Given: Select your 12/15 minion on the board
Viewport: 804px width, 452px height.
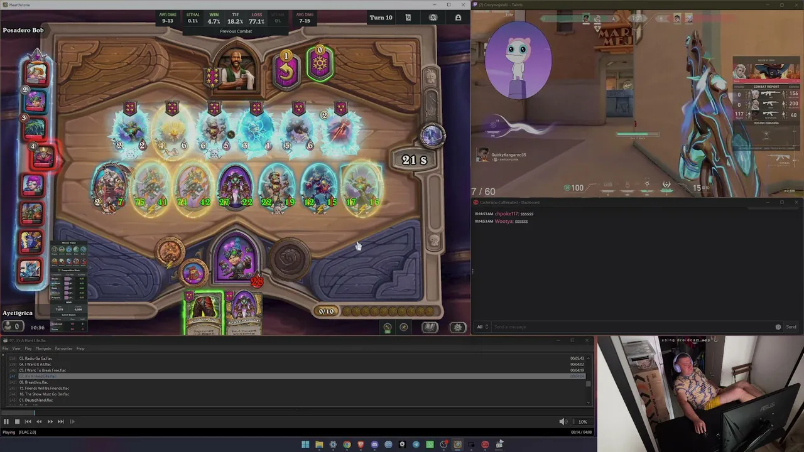Looking at the screenshot, I should [319, 186].
